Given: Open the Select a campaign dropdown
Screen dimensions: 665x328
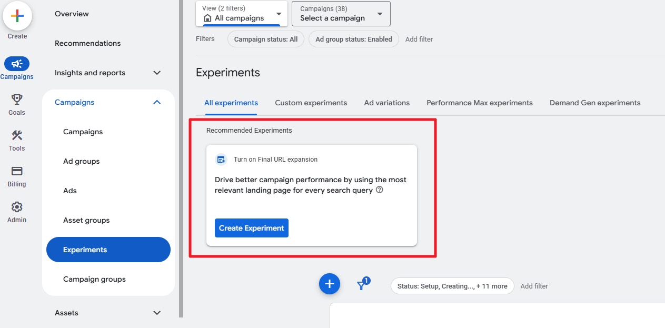Looking at the screenshot, I should click(341, 14).
